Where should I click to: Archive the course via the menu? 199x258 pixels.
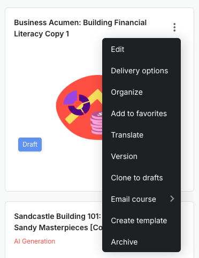[x=141, y=242]
